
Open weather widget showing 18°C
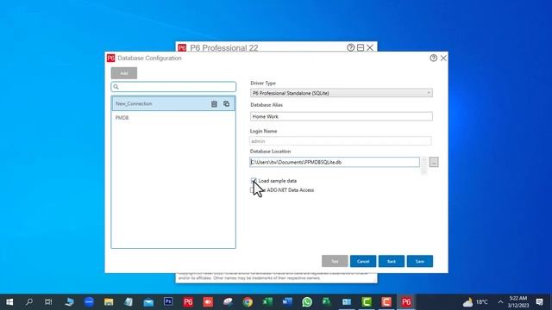coord(475,302)
